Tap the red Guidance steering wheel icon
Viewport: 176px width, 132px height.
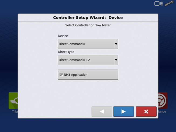[163, 100]
